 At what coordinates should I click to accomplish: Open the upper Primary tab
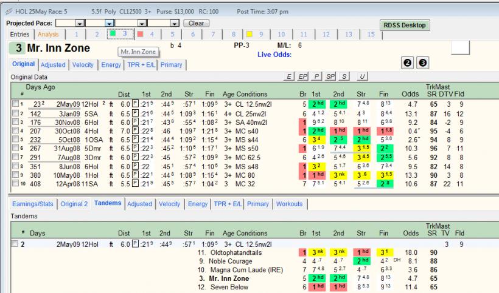coord(171,65)
